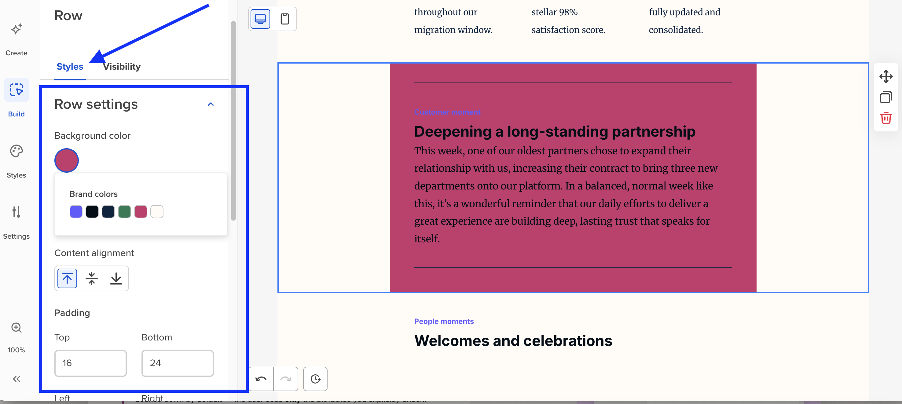Open the Visibility tab

122,67
